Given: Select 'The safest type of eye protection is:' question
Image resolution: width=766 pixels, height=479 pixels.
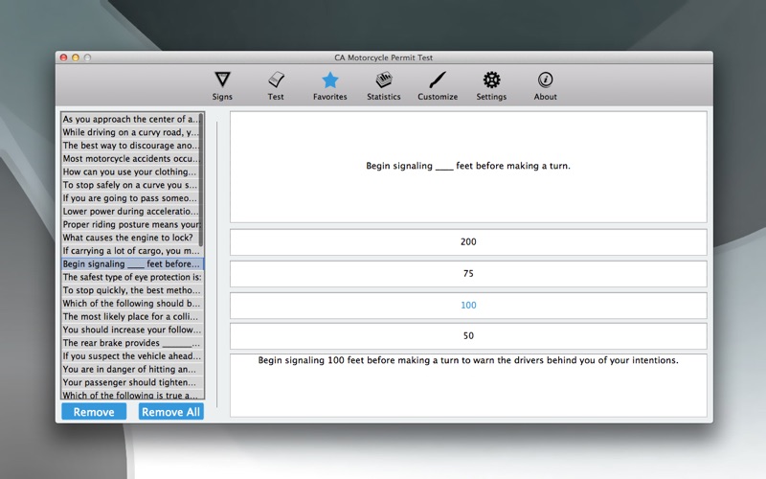Looking at the screenshot, I should click(x=132, y=277).
